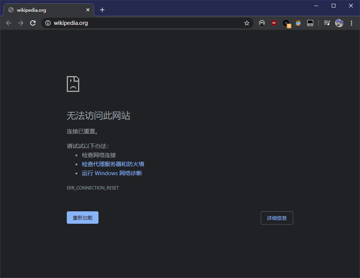Click the ERR_CONNECTION_RESET error code text
This screenshot has height=278, width=360.
coord(93,188)
